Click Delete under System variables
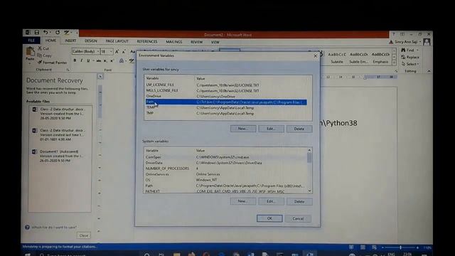Viewport: 455px width, 256px height. 299,201
